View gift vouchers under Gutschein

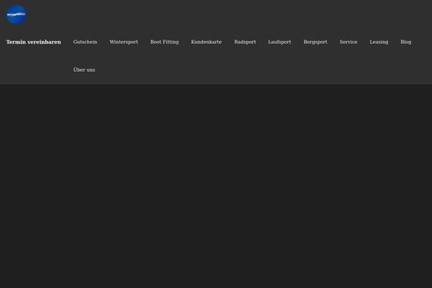coord(85,42)
